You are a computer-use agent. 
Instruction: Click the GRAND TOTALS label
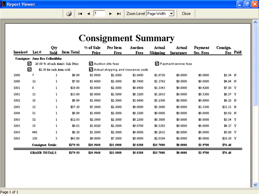pyautogui.click(x=44, y=153)
